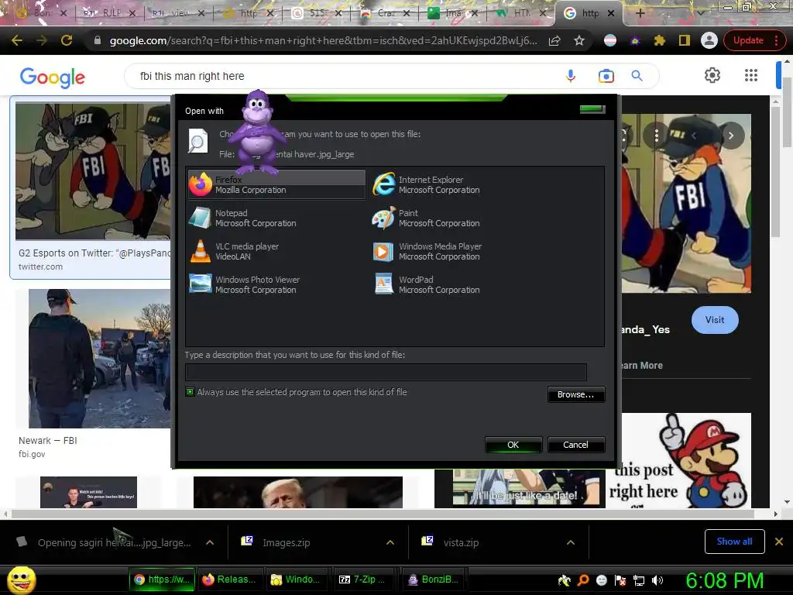The height and width of the screenshot is (595, 793).
Task: Start a voice search with the microphone icon
Action: (x=571, y=76)
